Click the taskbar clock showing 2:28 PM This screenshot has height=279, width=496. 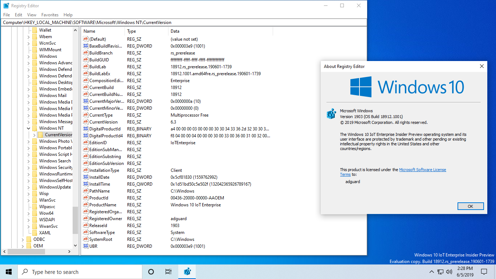(464, 272)
